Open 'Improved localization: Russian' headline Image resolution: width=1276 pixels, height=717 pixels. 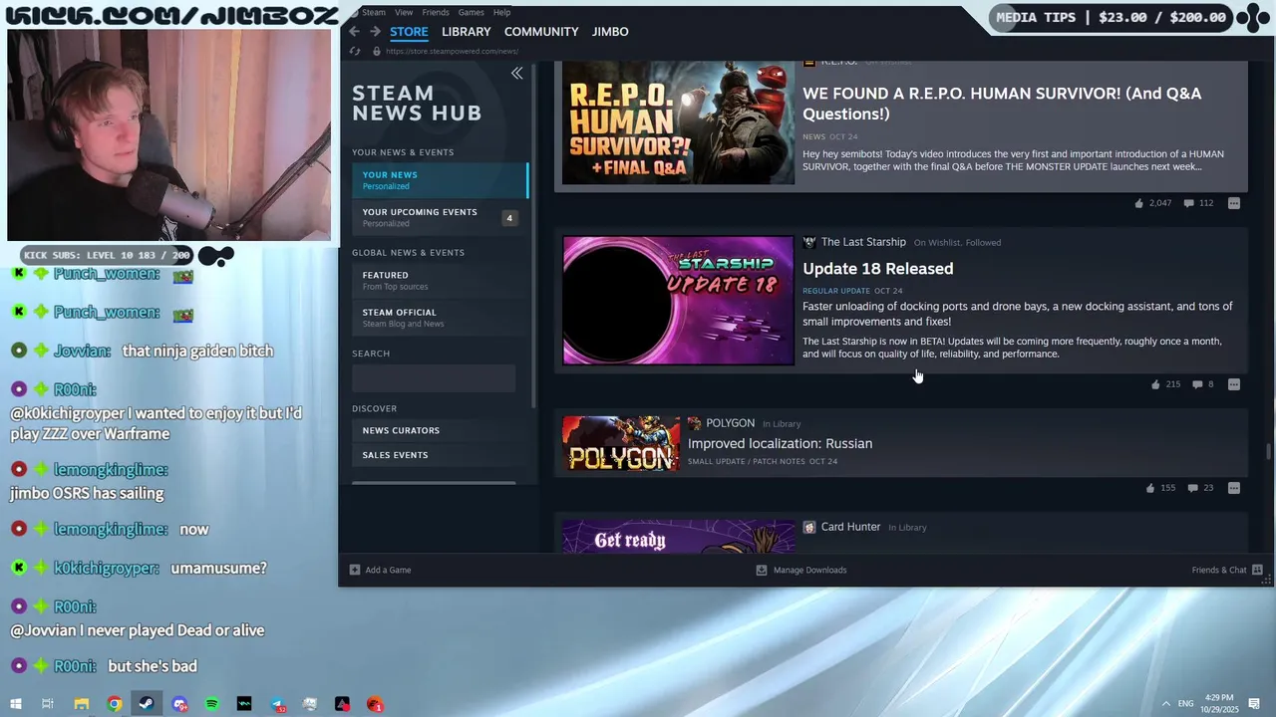click(780, 443)
